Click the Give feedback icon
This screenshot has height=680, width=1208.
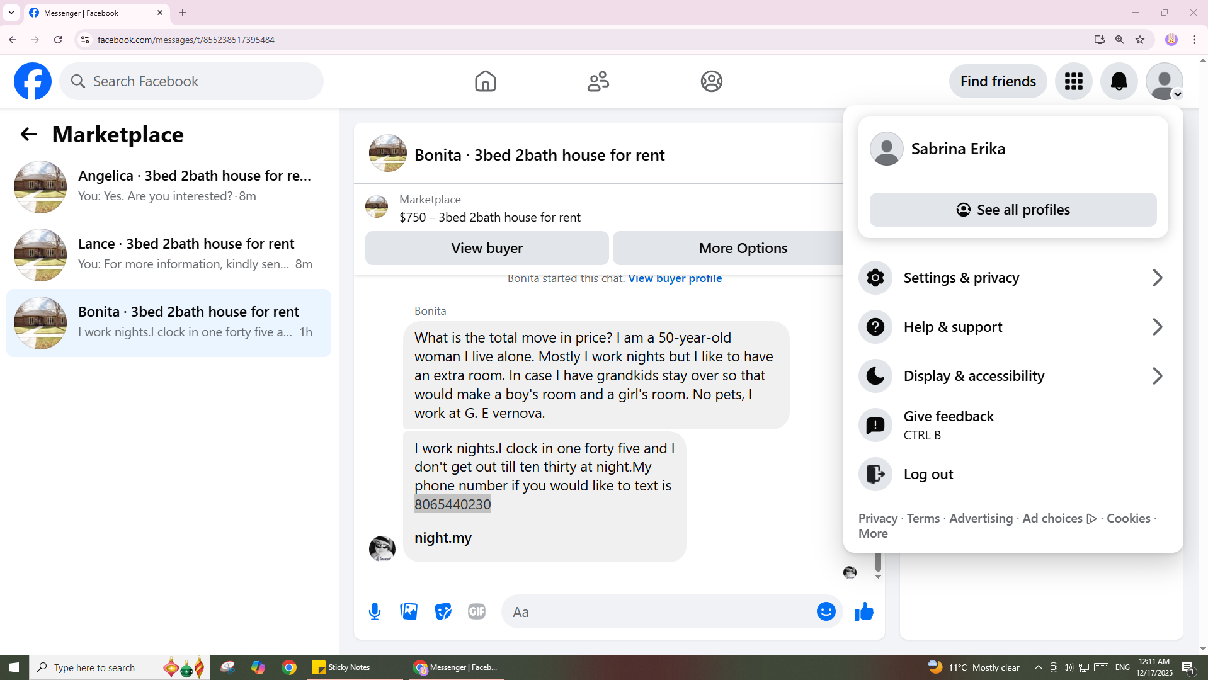pyautogui.click(x=875, y=425)
